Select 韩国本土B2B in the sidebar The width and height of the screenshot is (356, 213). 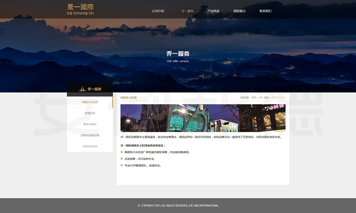pyautogui.click(x=90, y=102)
